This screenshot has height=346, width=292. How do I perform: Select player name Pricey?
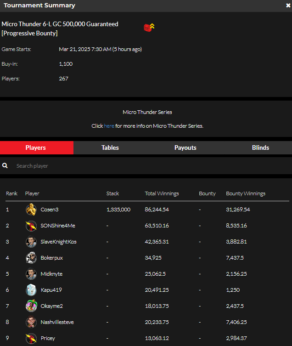(x=48, y=338)
